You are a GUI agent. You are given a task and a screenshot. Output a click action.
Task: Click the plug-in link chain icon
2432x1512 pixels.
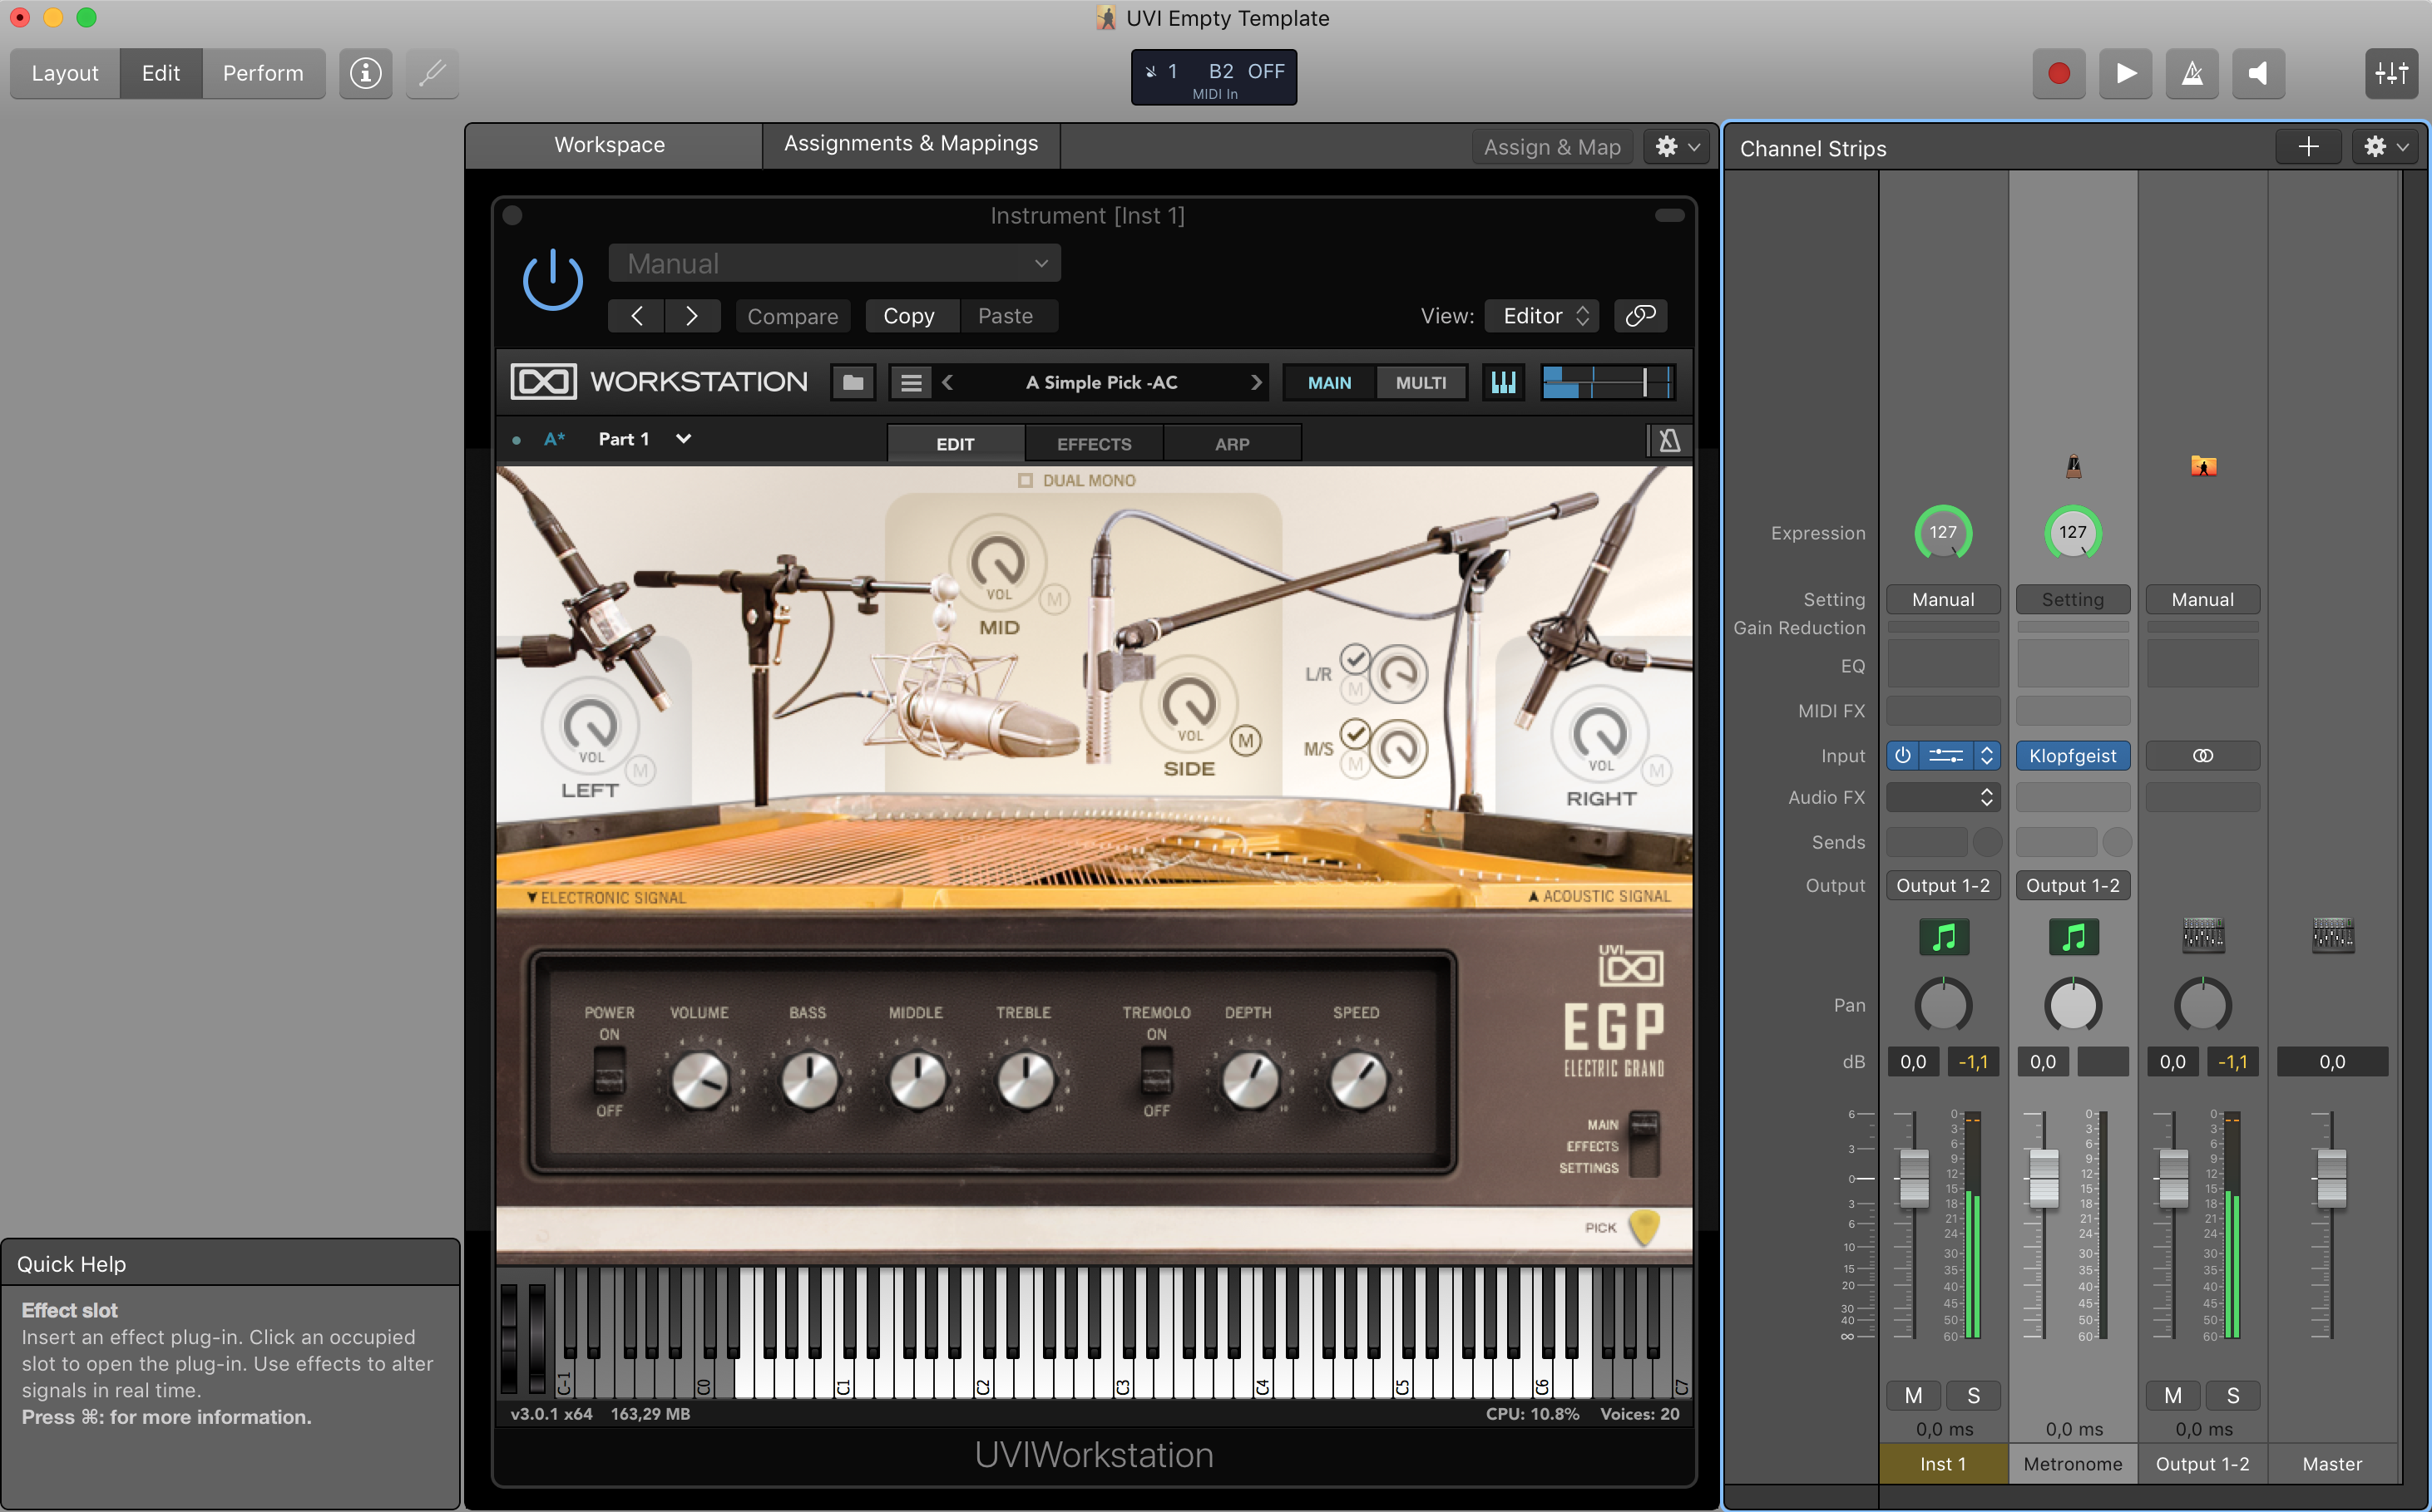(1639, 316)
